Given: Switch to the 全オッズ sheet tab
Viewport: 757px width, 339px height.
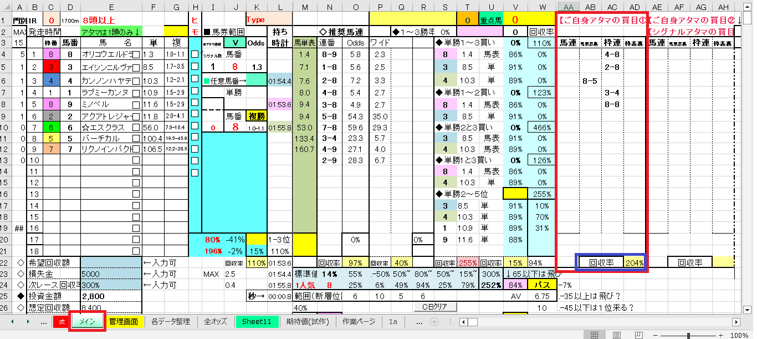Looking at the screenshot, I should pos(215,322).
